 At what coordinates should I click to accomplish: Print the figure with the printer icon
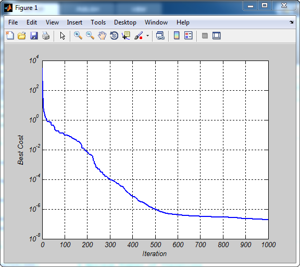[46, 35]
